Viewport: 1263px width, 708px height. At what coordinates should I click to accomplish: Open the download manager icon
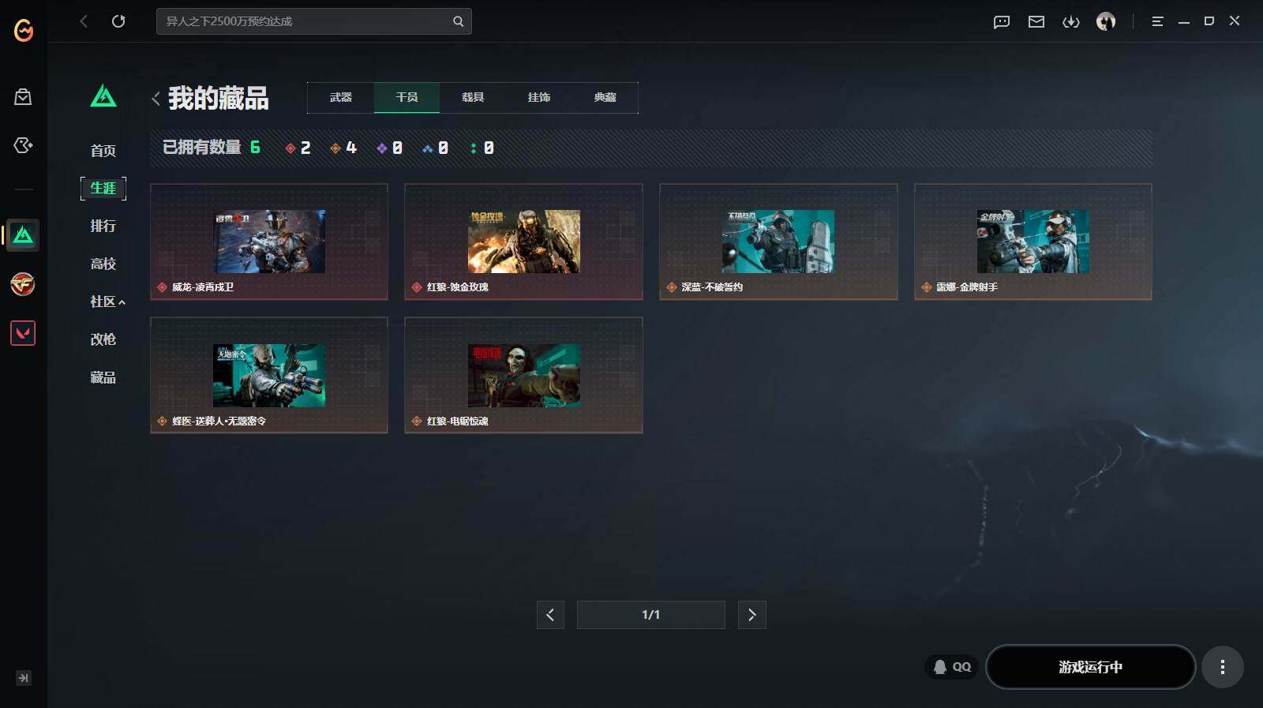point(1071,22)
